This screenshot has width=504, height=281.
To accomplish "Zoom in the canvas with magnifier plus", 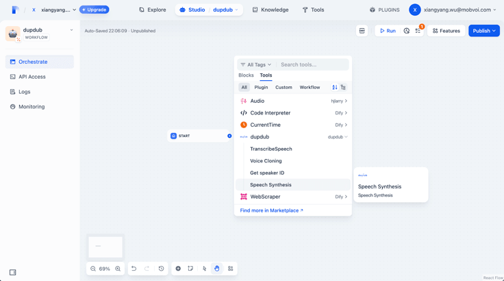I will pyautogui.click(x=118, y=269).
